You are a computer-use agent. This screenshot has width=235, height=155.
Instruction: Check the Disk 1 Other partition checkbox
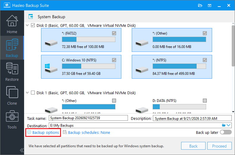pos(114,100)
